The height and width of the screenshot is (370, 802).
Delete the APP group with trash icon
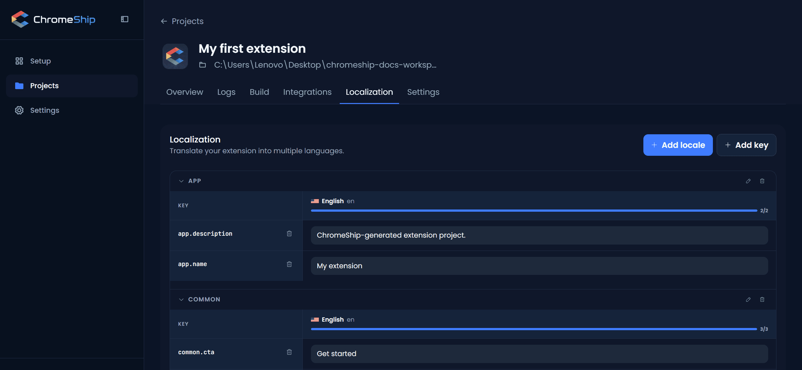(762, 181)
